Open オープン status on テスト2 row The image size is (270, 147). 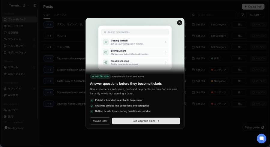[259, 36]
